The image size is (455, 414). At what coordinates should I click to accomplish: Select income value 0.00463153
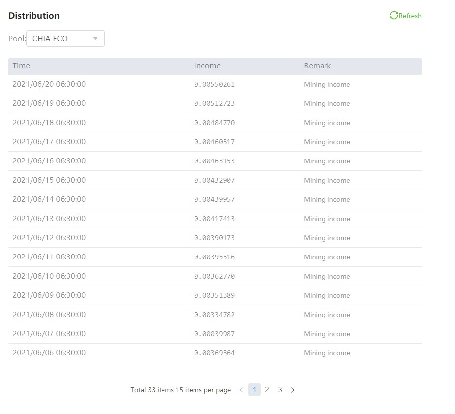pos(214,161)
